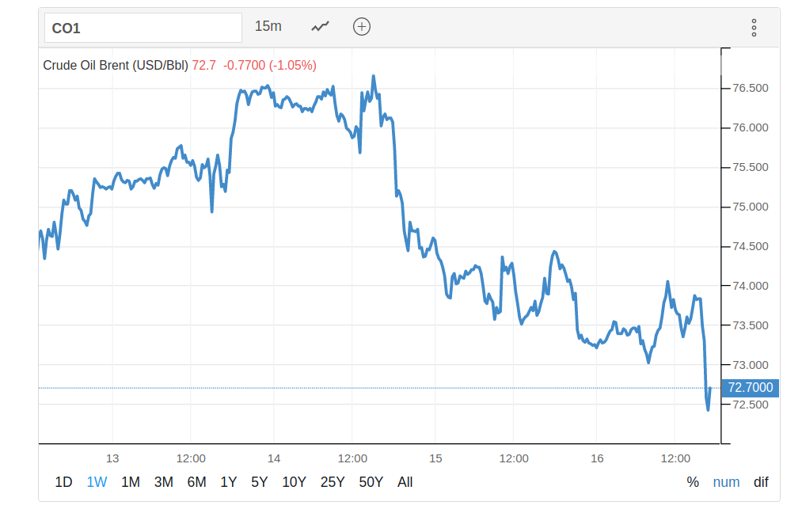Open the three-dot options menu
This screenshot has width=802, height=513.
[754, 28]
